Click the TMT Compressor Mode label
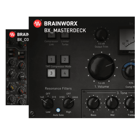 click(58, 66)
